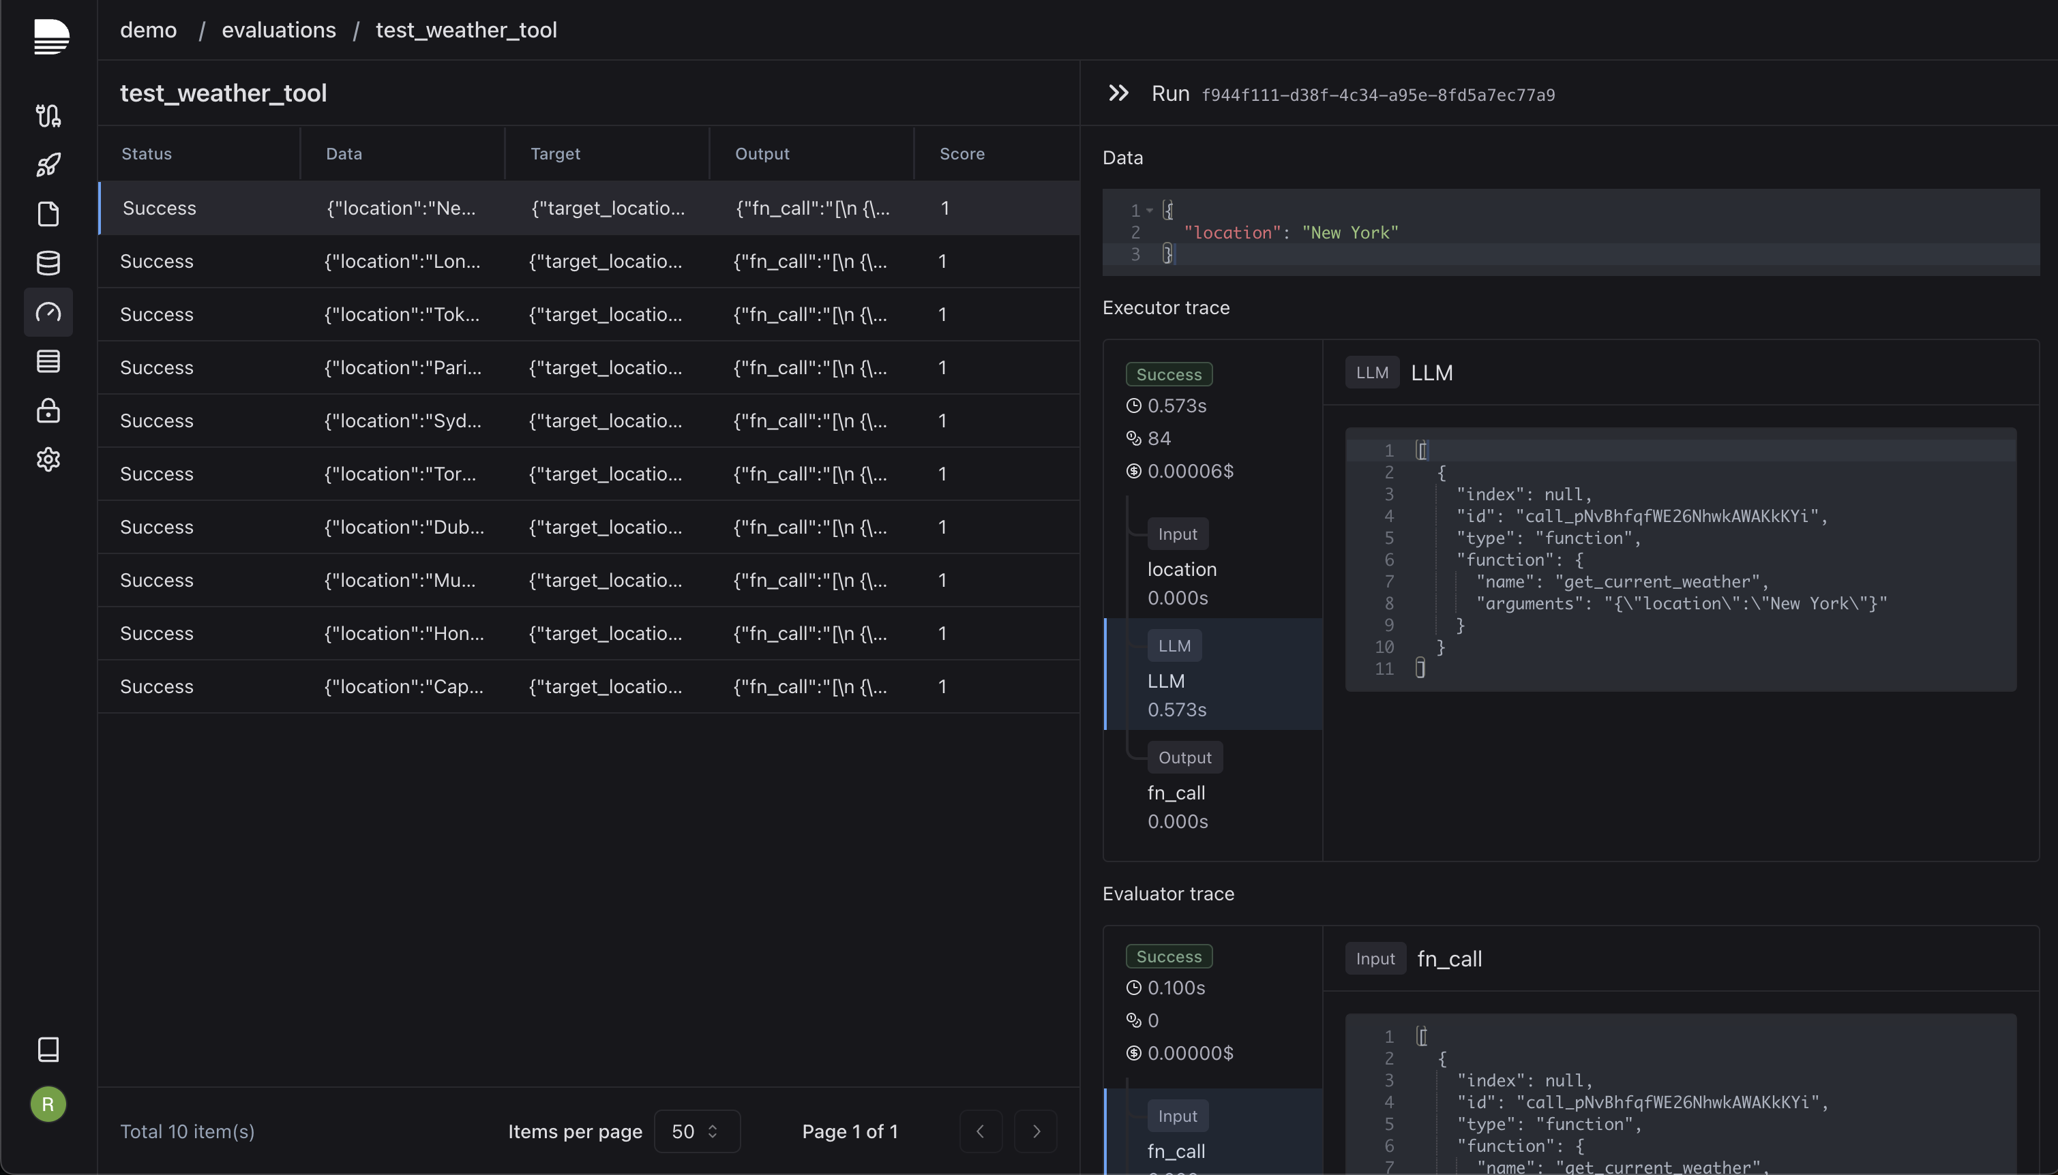This screenshot has height=1175, width=2058.
Task: Open the settings gear icon
Action: coord(48,459)
